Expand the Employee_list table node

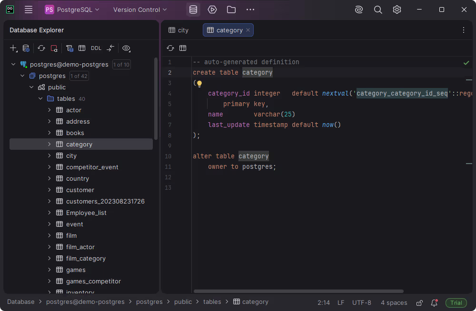coord(50,213)
